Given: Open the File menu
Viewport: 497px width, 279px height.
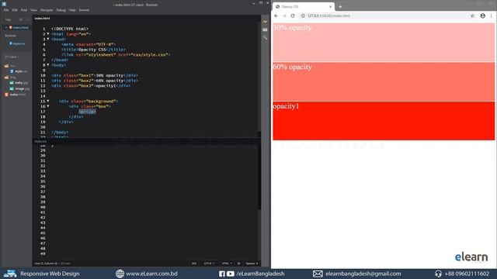Looking at the screenshot, I should point(6,10).
